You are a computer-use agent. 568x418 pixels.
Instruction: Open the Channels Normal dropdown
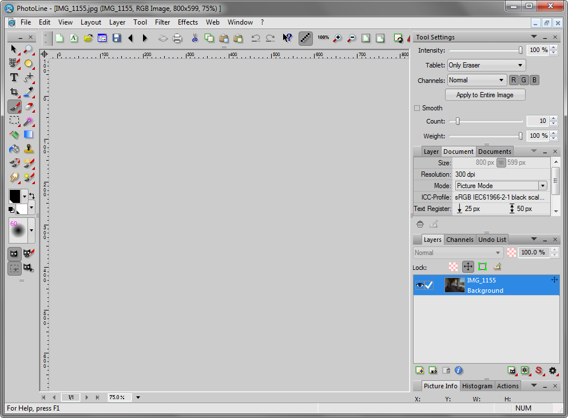[x=476, y=80]
